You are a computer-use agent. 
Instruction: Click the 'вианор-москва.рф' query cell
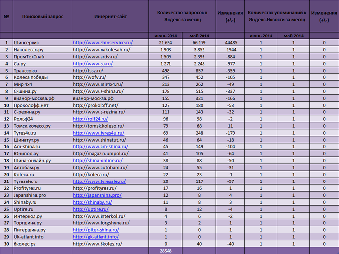pyautogui.click(x=42, y=98)
